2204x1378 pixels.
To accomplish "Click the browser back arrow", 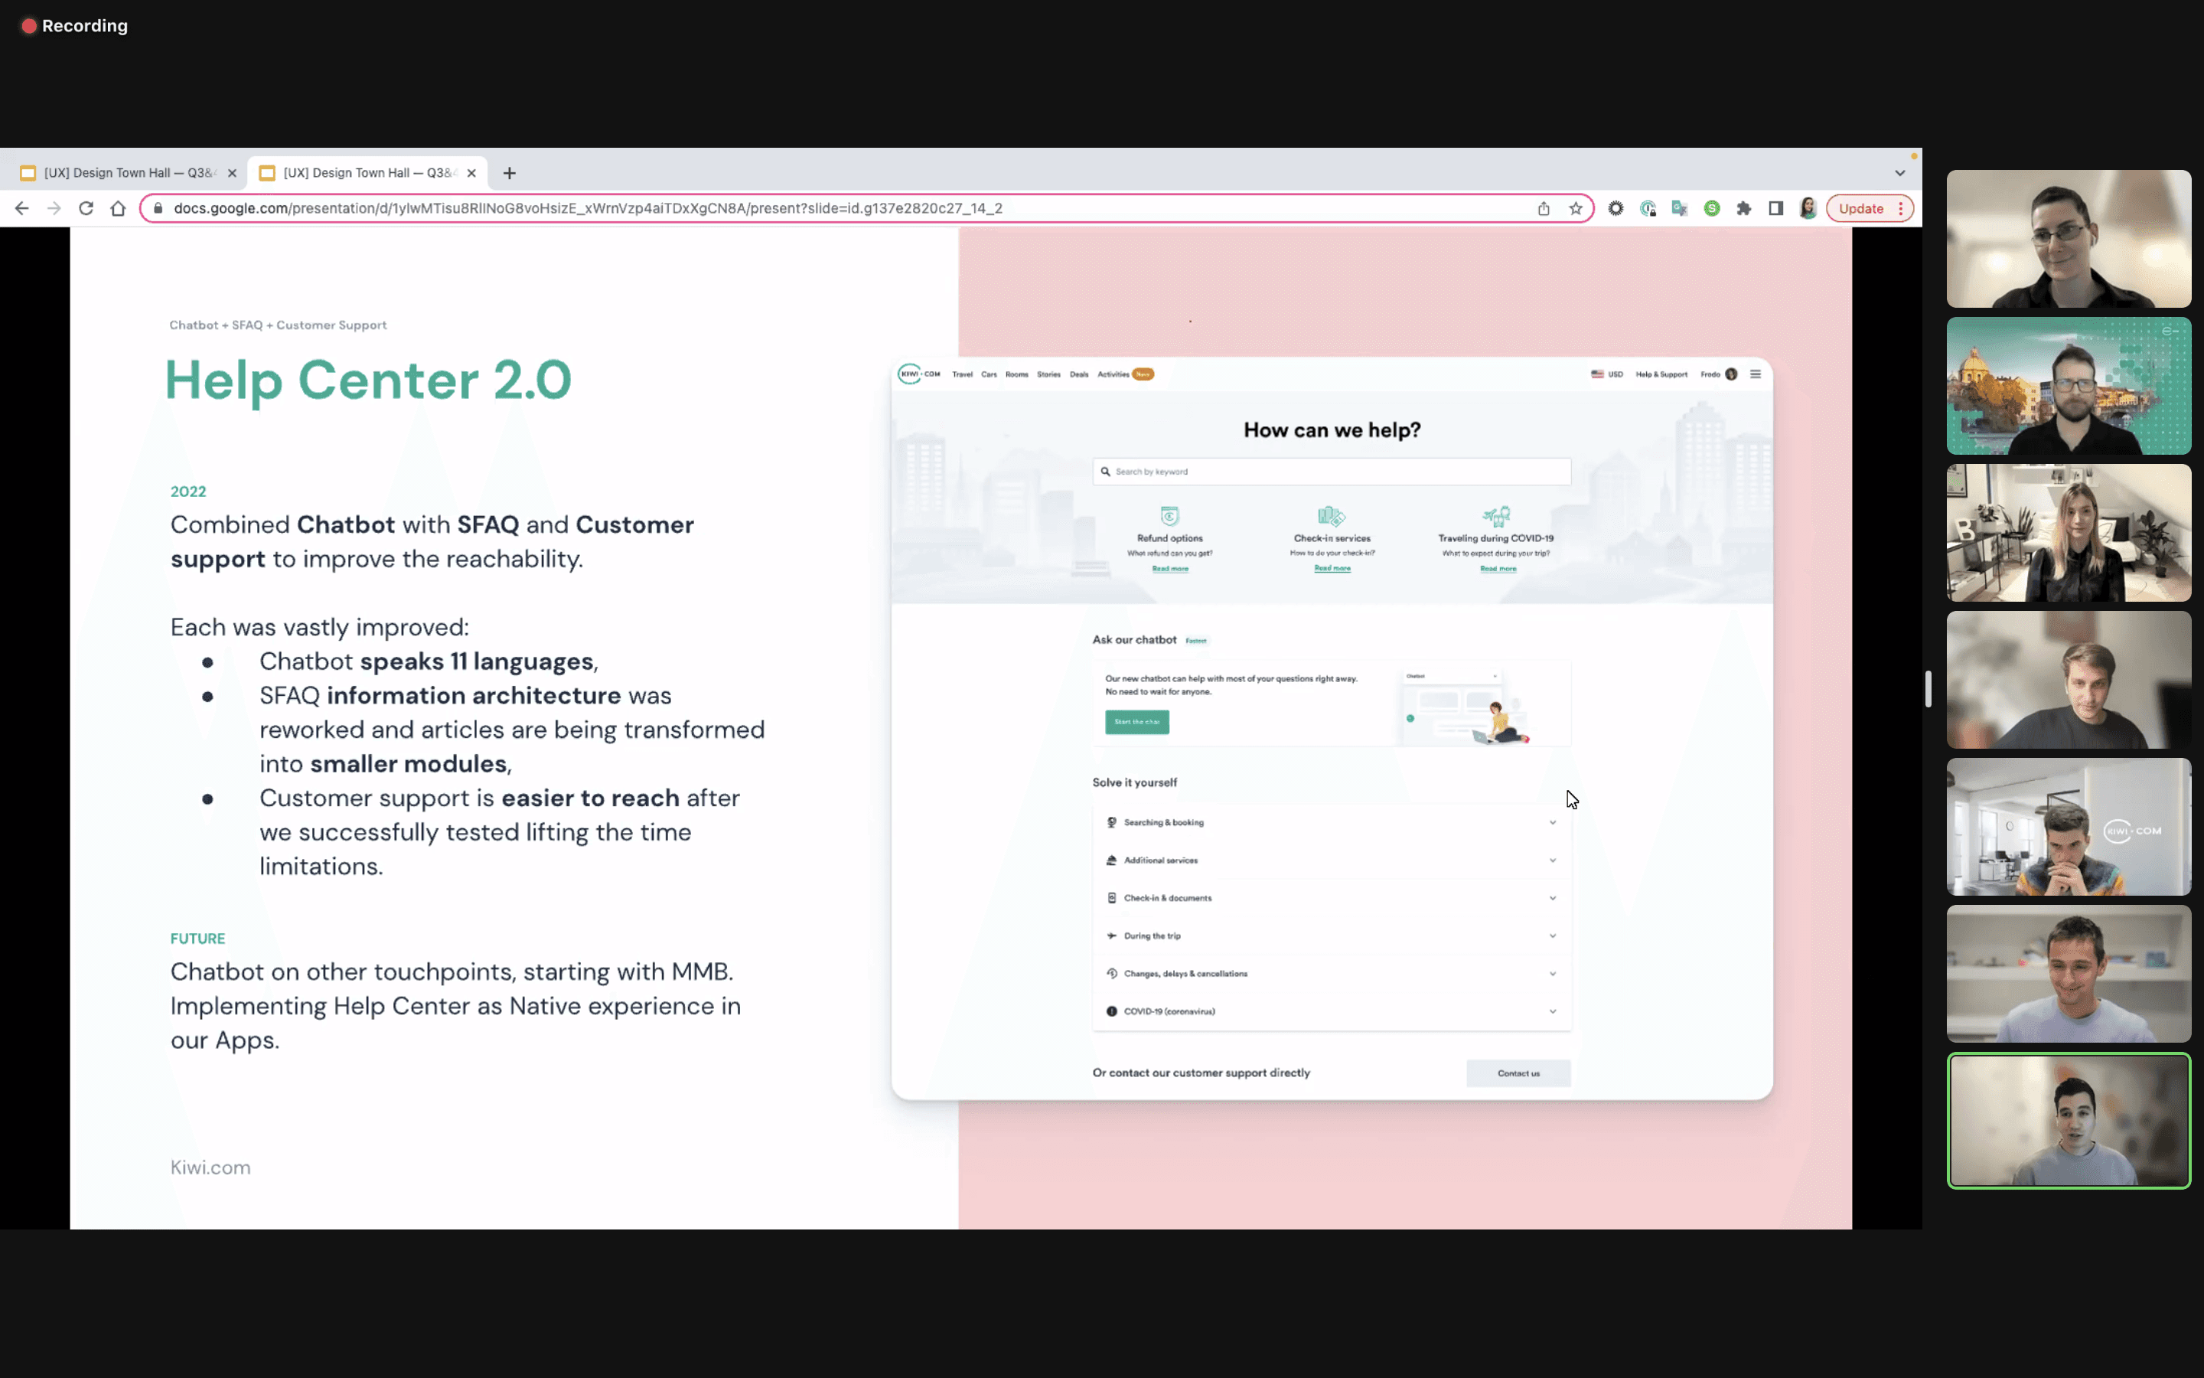I will pyautogui.click(x=22, y=209).
